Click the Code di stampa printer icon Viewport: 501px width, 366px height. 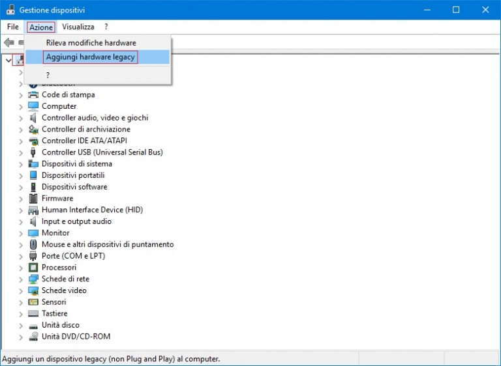(34, 94)
